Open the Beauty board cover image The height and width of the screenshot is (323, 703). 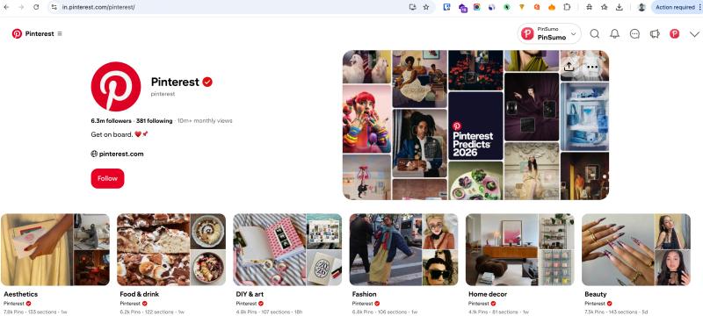636,249
